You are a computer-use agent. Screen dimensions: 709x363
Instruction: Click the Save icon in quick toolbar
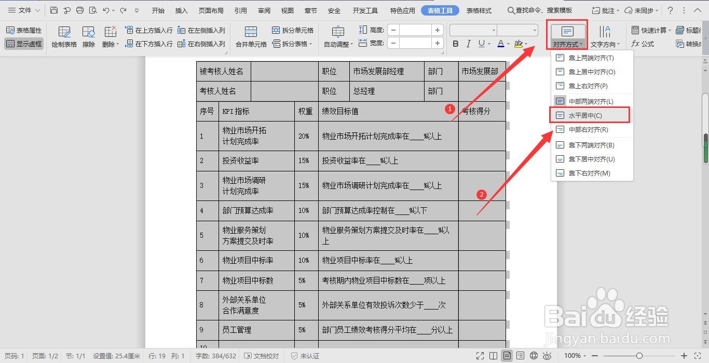[x=54, y=10]
